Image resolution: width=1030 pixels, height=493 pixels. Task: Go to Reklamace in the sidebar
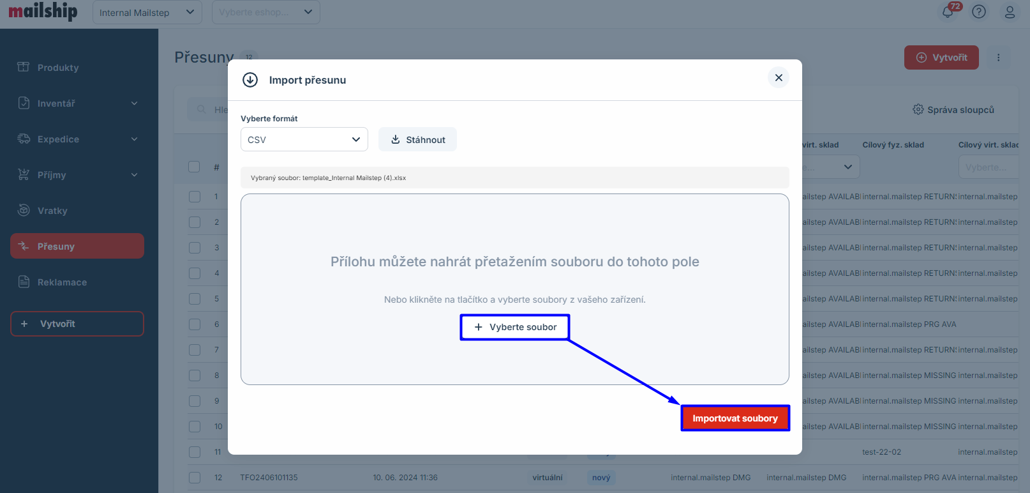(x=62, y=282)
